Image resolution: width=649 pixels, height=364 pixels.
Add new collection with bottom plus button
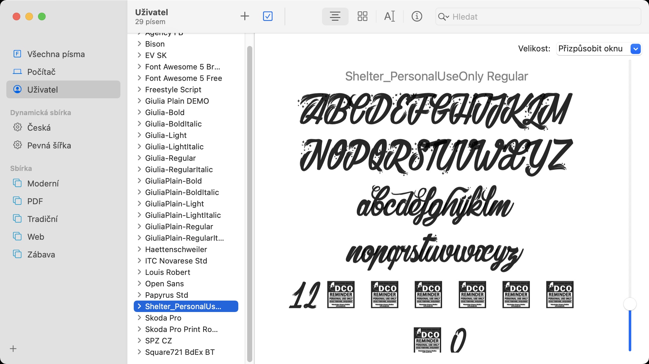[x=13, y=349]
